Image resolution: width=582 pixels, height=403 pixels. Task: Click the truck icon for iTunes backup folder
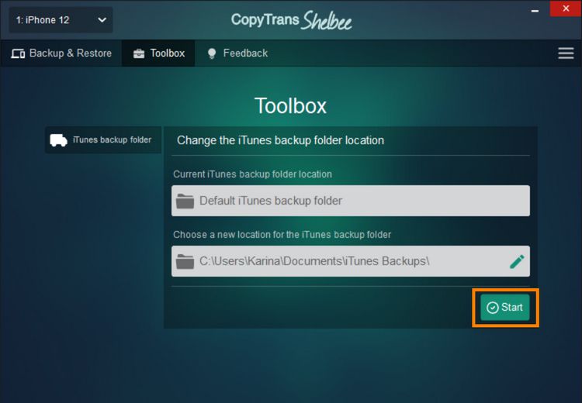click(59, 140)
